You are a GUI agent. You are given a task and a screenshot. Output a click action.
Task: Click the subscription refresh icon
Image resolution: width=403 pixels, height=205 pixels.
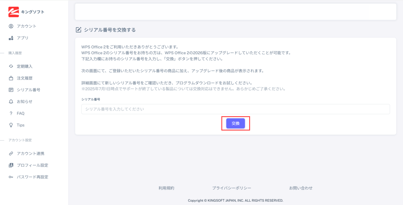pos(11,66)
